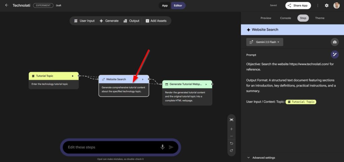The width and height of the screenshot is (344, 162).
Task: Click the Share App button
Action: [x=298, y=5]
